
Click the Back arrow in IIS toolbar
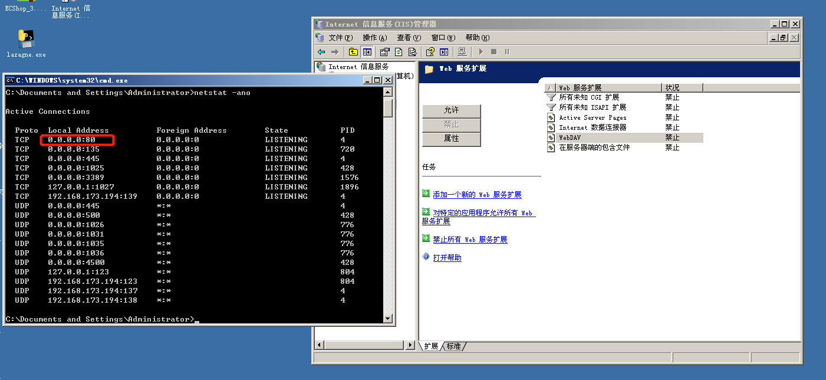[x=321, y=52]
